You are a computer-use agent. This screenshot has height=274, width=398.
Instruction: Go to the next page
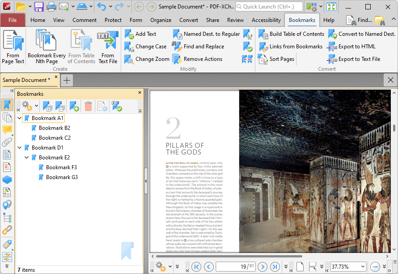(x=263, y=267)
